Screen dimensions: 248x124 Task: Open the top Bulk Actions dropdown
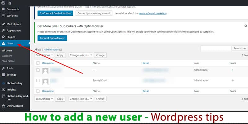44,55
